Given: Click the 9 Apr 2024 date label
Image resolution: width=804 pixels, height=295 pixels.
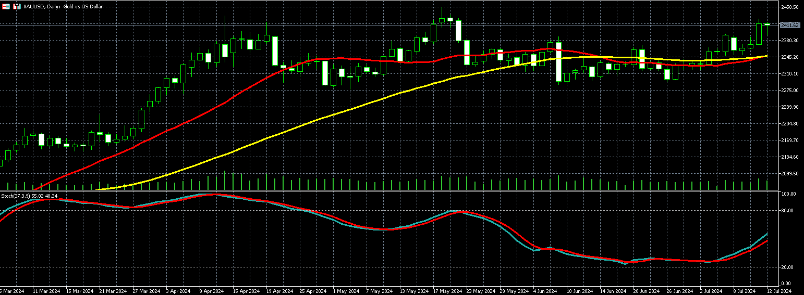Looking at the screenshot, I should (212, 291).
